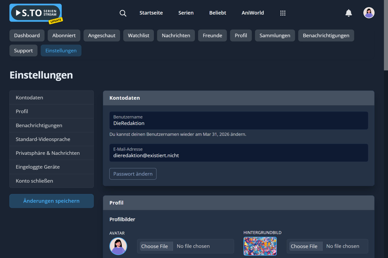Open the AniWorld navigation link
388x258 pixels.
click(x=253, y=13)
